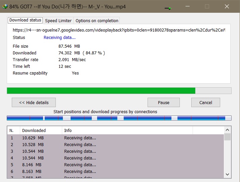This screenshot has width=240, height=182.
Task: Select connection row 3 in the list
Action: pyautogui.click(x=115, y=151)
